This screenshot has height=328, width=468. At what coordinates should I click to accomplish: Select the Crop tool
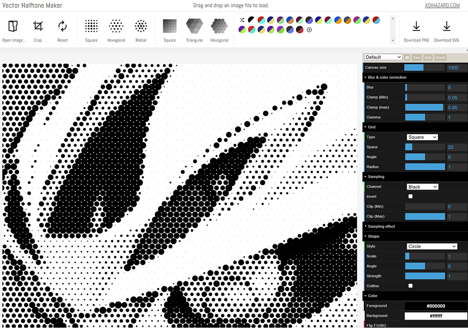pos(38,31)
